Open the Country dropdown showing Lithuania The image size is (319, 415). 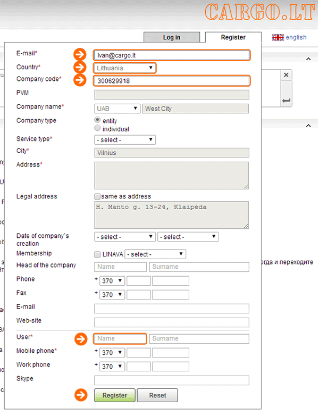coord(125,68)
